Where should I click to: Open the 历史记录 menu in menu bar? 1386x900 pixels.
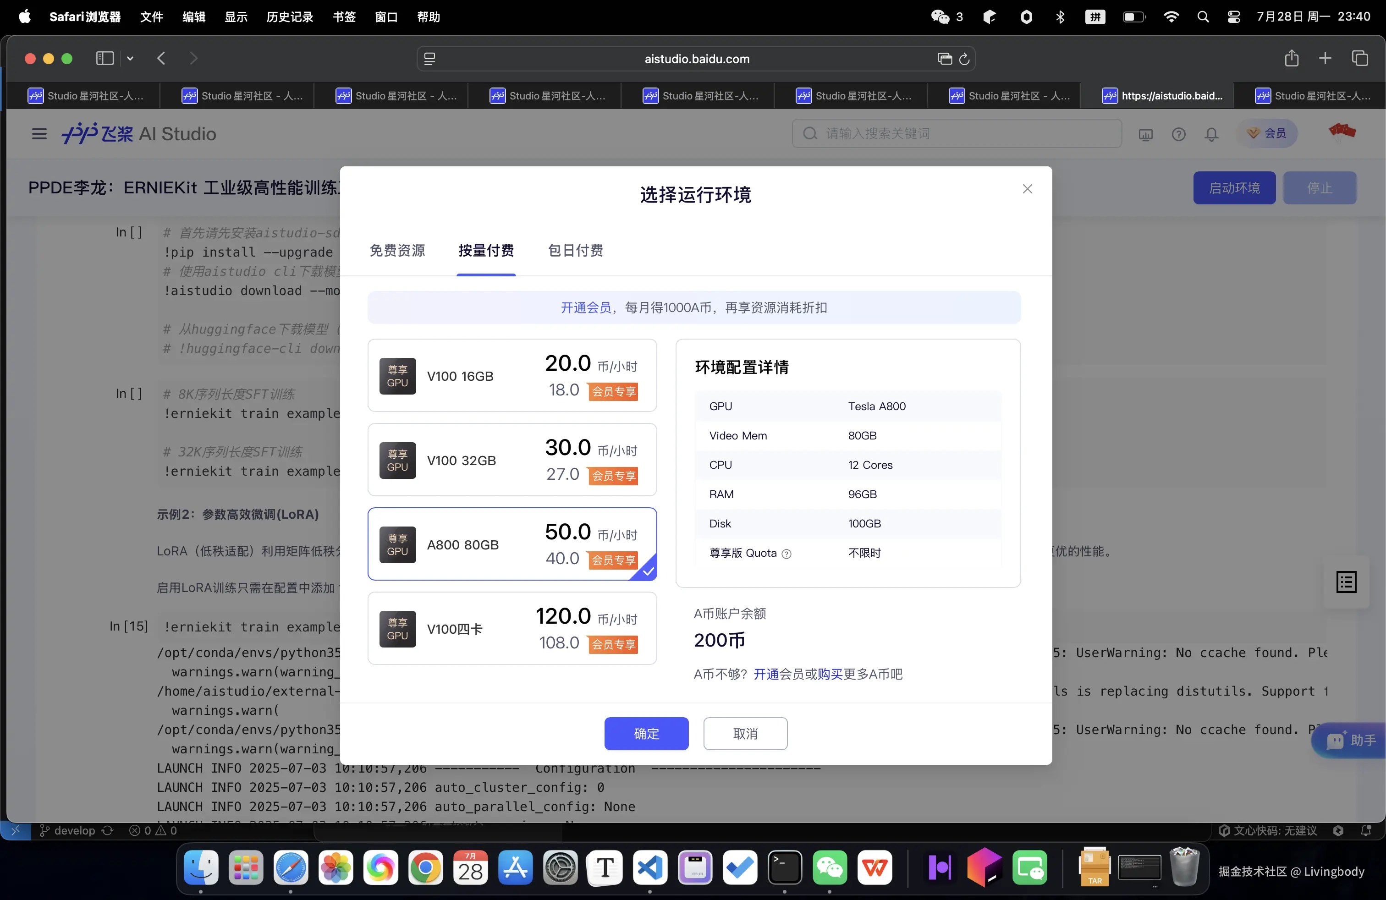(289, 17)
